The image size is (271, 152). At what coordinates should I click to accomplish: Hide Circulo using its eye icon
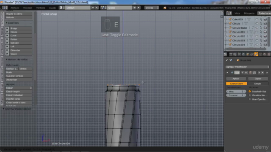[257, 24]
